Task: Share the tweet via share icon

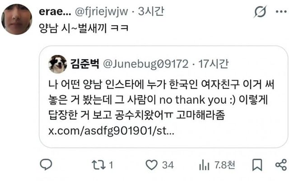Action: pyautogui.click(x=281, y=165)
